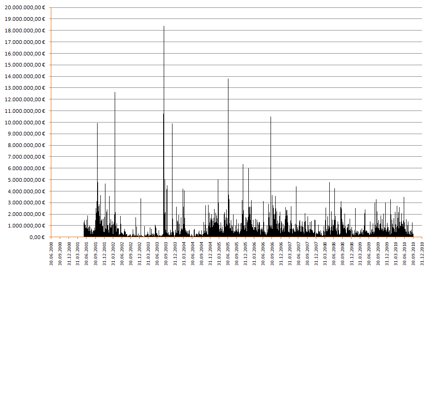Select the 31.12.2010 x-axis date

pos(422,254)
